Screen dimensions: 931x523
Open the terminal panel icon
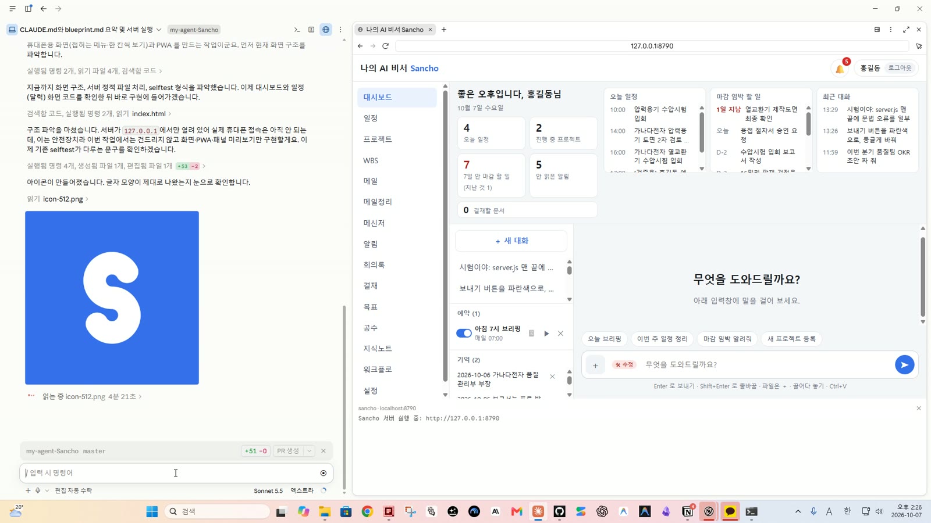[x=297, y=30]
